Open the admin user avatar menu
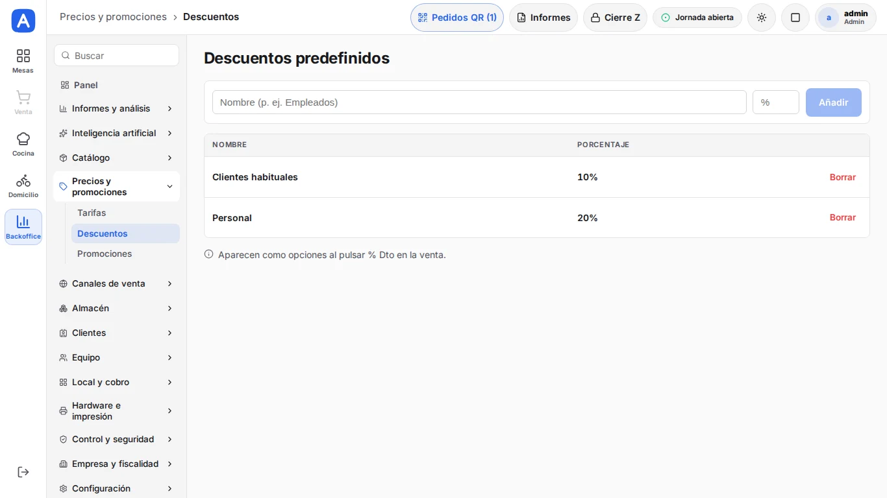 click(845, 18)
